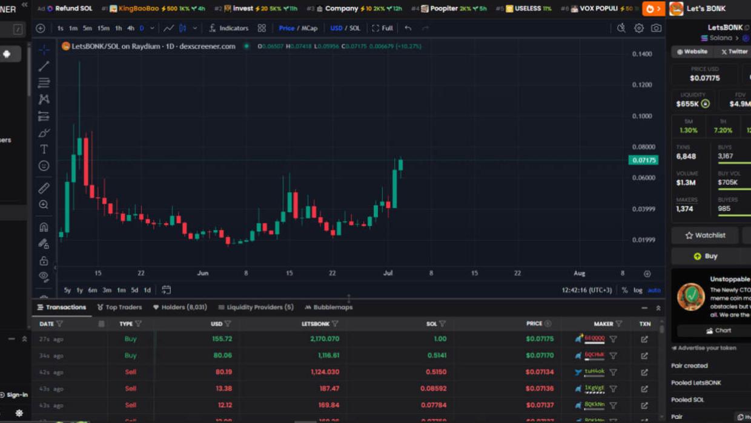Add LetsBONK to Watchlist
The height and width of the screenshot is (423, 751).
point(705,235)
